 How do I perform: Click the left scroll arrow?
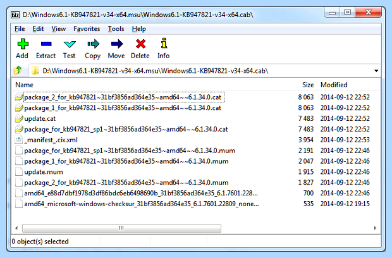(x=16, y=228)
